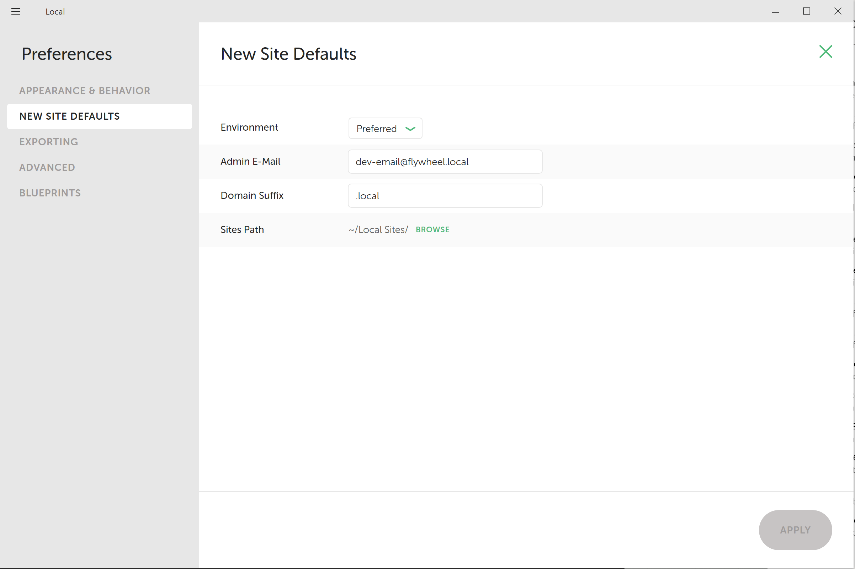Expand the Environment dropdown chevron

click(x=410, y=129)
